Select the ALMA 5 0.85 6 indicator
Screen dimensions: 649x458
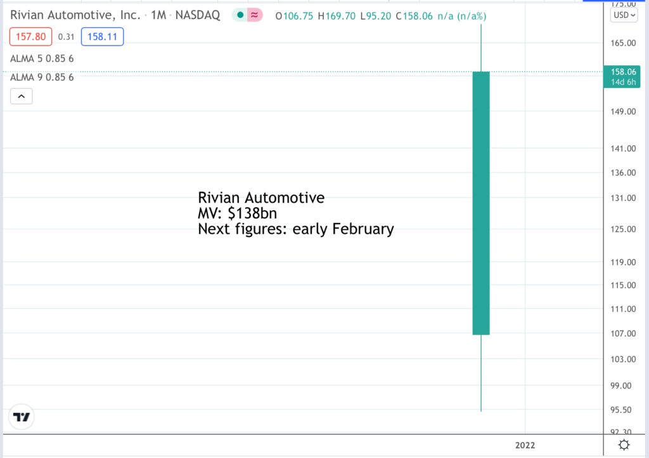tap(42, 59)
